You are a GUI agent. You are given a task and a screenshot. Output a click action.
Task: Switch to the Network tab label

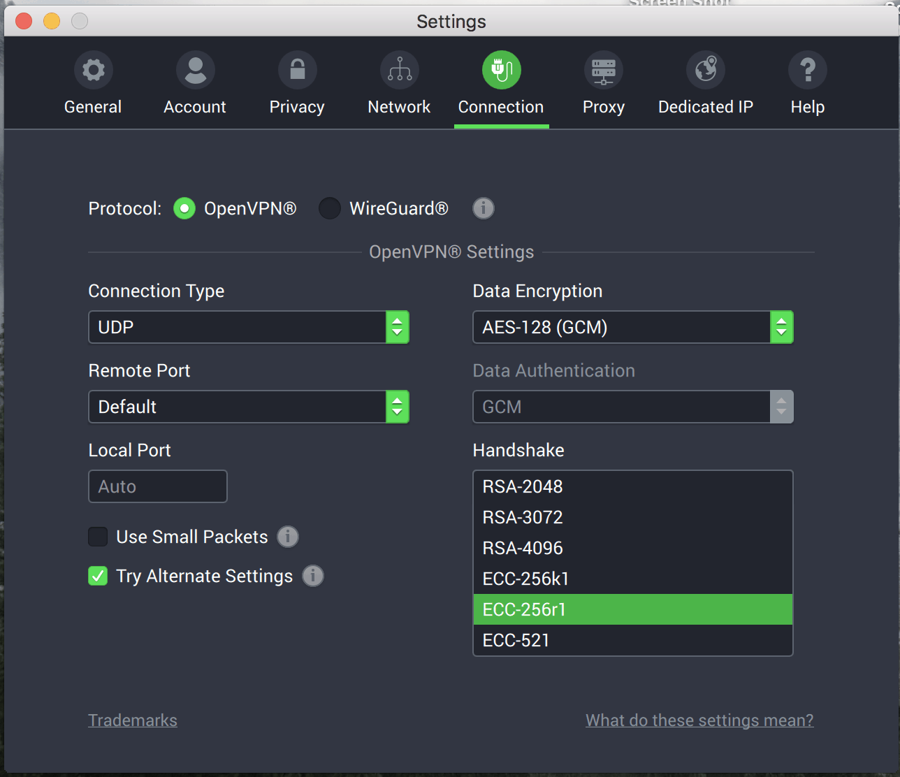pyautogui.click(x=399, y=107)
